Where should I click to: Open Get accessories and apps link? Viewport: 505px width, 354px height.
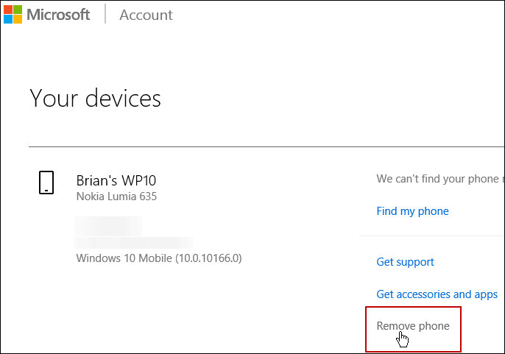(437, 294)
